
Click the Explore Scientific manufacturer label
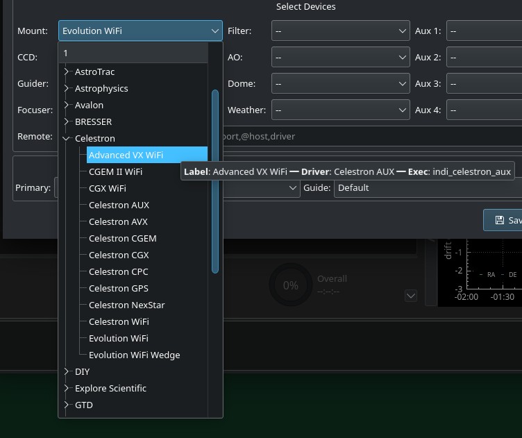[110, 388]
